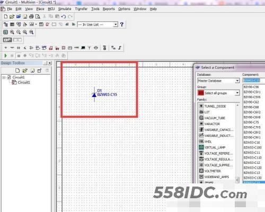The height and width of the screenshot is (212, 265).
Task: Toggle the Circuit1 checkbox in Design Toolbox
Action: (x=9, y=77)
